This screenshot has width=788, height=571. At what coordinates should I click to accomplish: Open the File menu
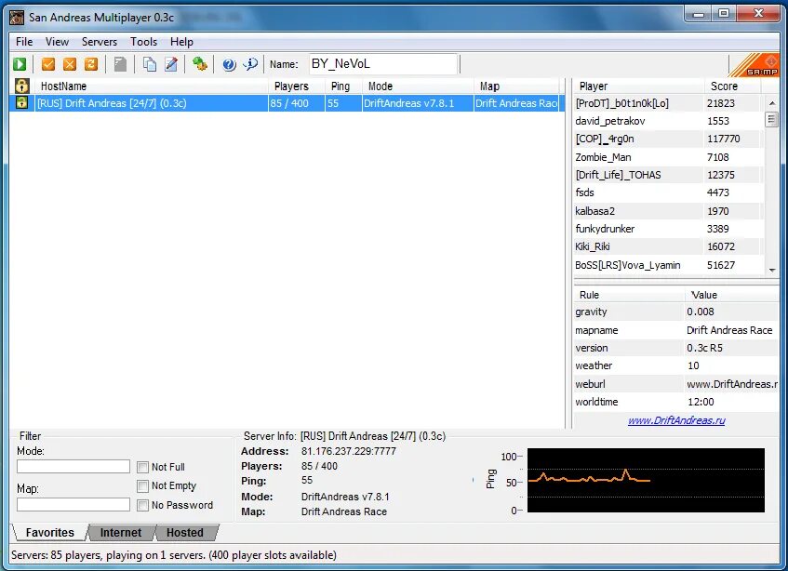coord(24,42)
